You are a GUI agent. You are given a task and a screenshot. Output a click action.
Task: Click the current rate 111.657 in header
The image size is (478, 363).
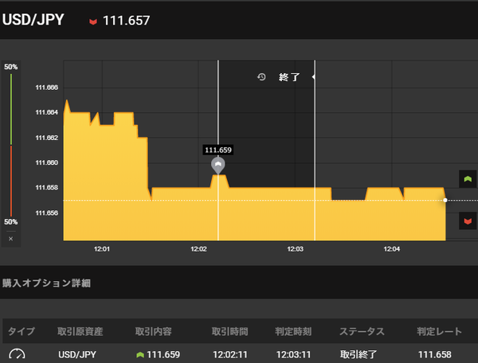(126, 21)
